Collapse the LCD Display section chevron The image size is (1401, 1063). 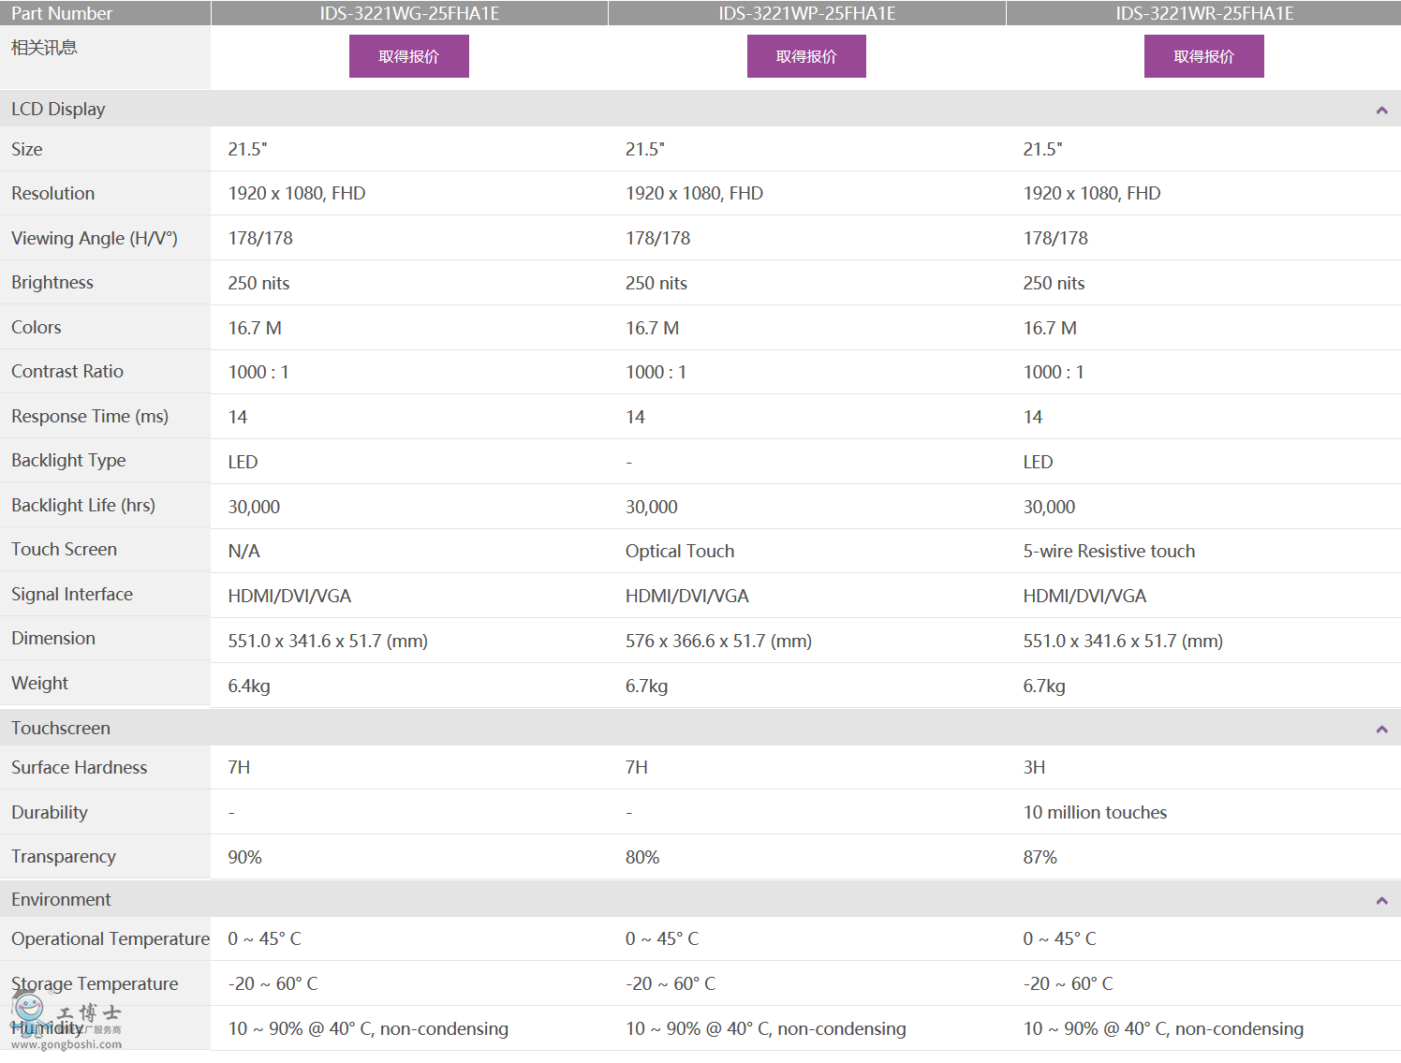pyautogui.click(x=1380, y=111)
